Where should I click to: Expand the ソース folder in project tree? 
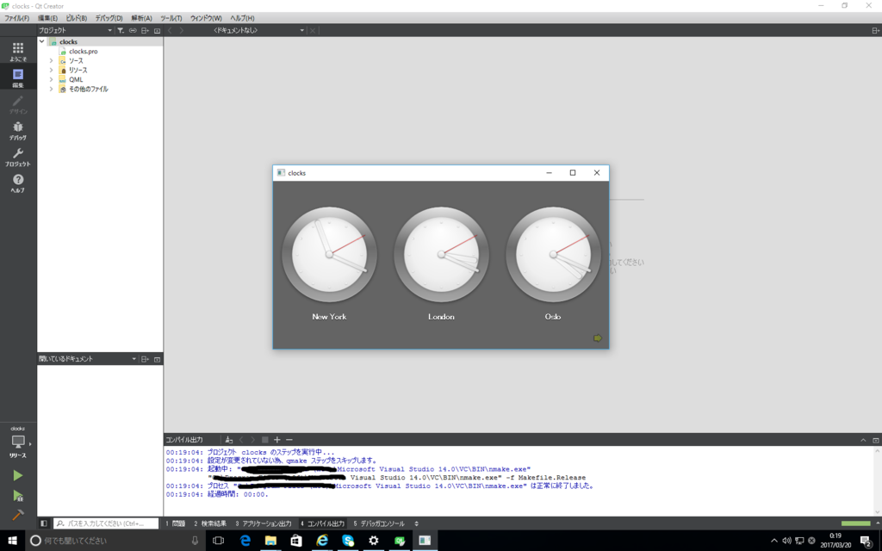[x=51, y=61]
